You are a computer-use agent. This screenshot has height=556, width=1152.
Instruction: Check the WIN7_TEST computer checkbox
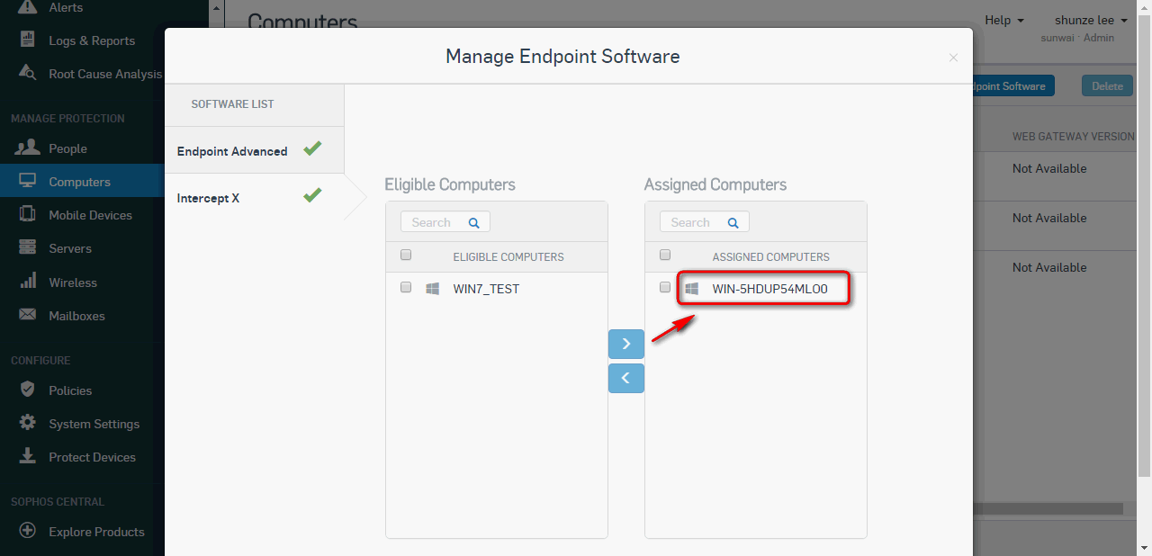[406, 287]
